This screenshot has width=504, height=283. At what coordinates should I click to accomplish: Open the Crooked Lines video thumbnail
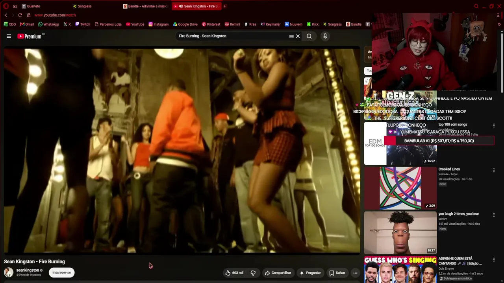(x=400, y=188)
